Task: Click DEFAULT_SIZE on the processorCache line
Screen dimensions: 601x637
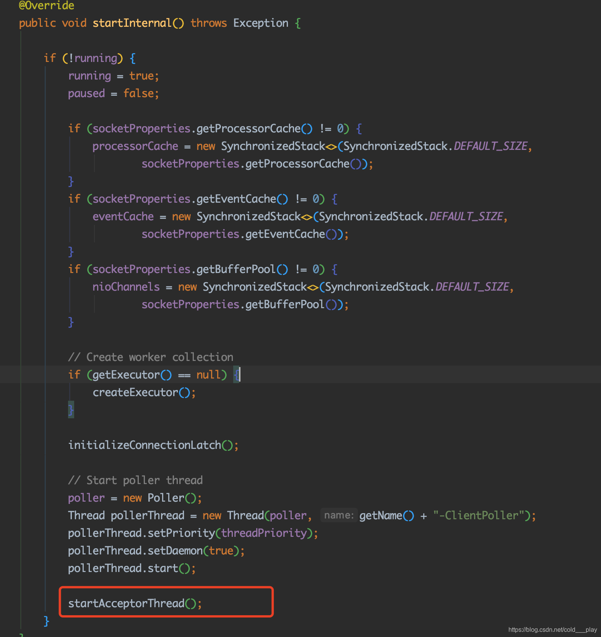Action: pos(491,146)
